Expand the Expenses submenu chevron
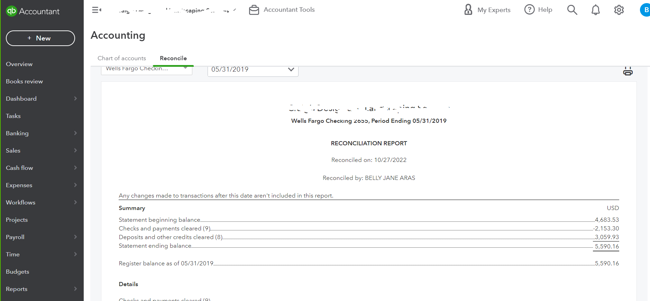Screen dimensions: 650x301 [75, 185]
